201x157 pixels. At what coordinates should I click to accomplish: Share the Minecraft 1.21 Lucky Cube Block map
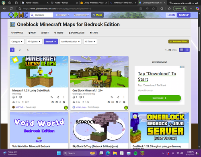click(x=58, y=97)
